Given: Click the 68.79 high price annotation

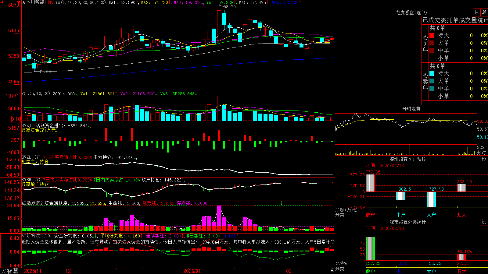Looking at the screenshot, I should [x=230, y=7].
